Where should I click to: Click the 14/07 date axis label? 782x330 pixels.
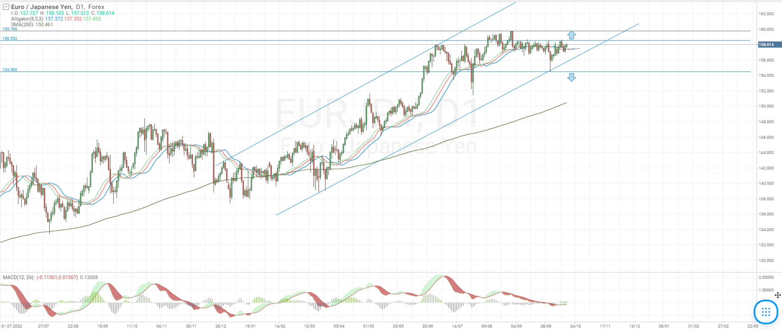coord(457,326)
